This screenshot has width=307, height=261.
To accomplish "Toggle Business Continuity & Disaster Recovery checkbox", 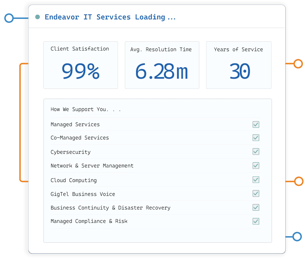I will (x=256, y=207).
